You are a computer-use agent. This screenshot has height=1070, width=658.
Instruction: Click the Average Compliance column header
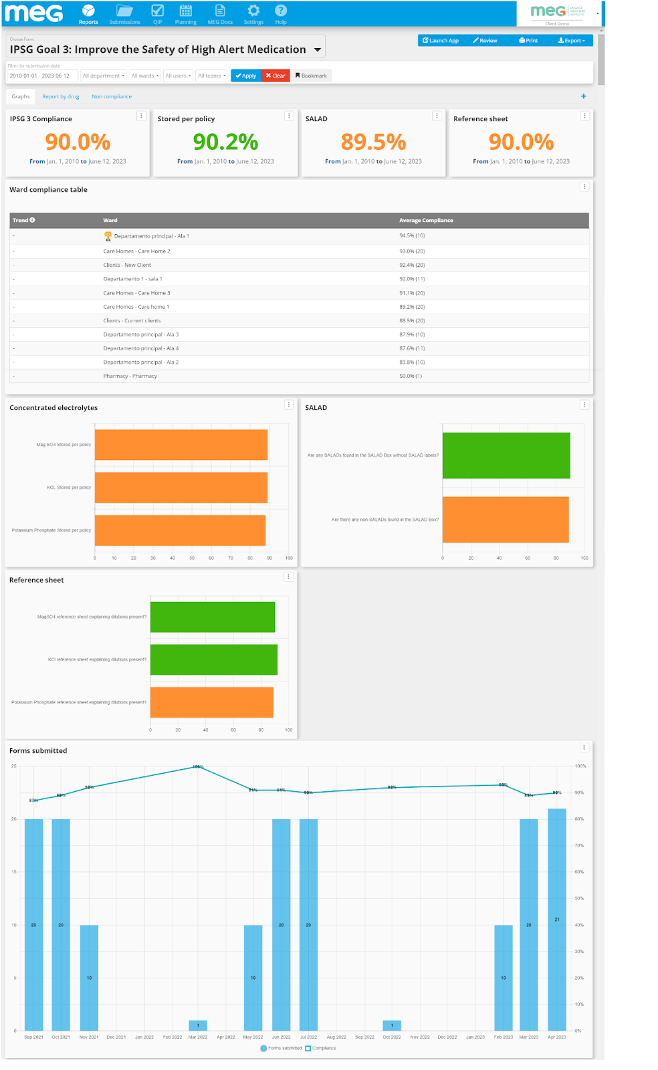tap(426, 220)
